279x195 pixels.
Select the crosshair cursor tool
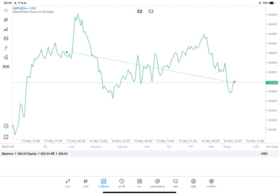click(6, 10)
